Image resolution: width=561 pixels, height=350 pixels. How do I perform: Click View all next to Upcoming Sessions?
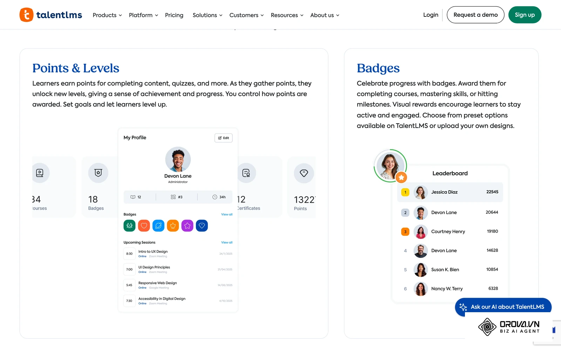pyautogui.click(x=227, y=242)
